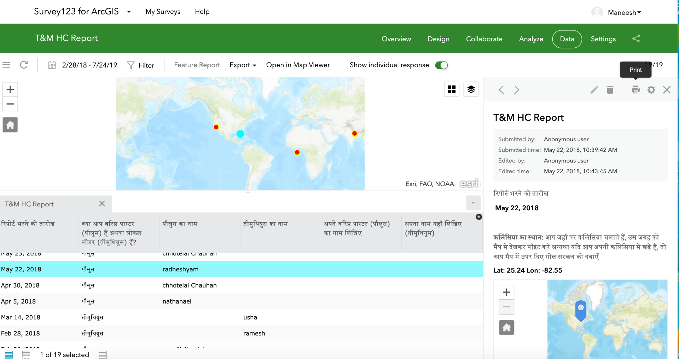The image size is (679, 359).
Task: Open My Surveys
Action: pos(163,12)
